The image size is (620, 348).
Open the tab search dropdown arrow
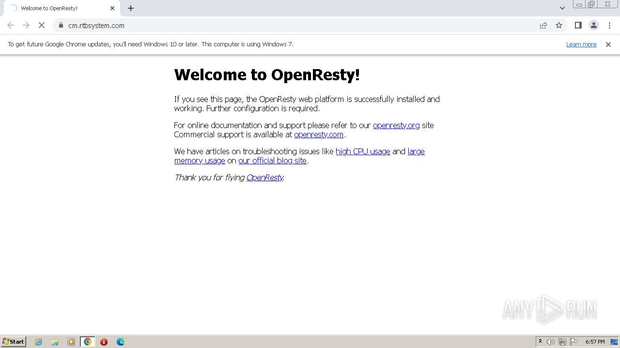[562, 8]
